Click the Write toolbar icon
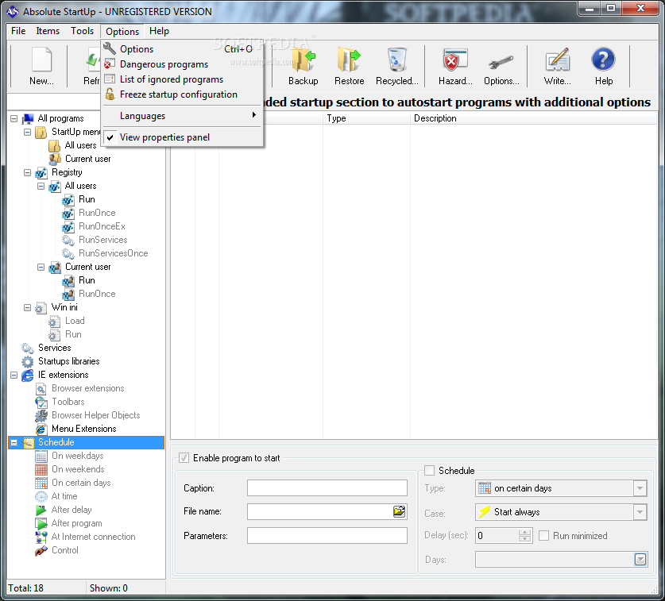The width and height of the screenshot is (665, 601). [x=557, y=60]
